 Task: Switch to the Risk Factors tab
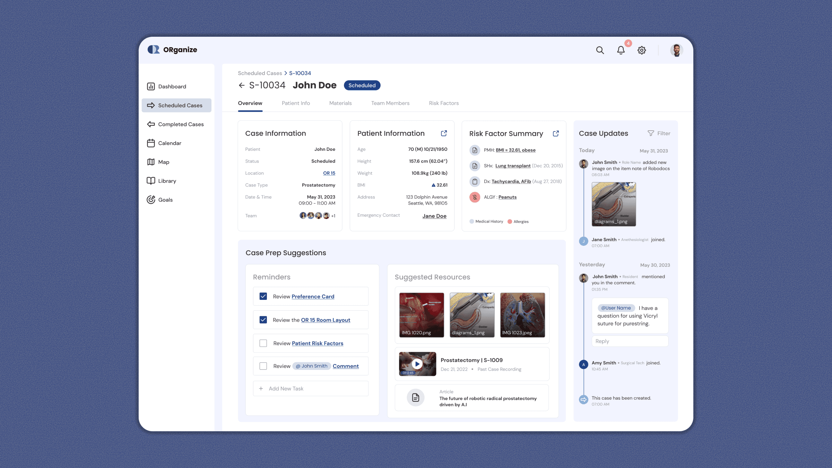pos(443,103)
